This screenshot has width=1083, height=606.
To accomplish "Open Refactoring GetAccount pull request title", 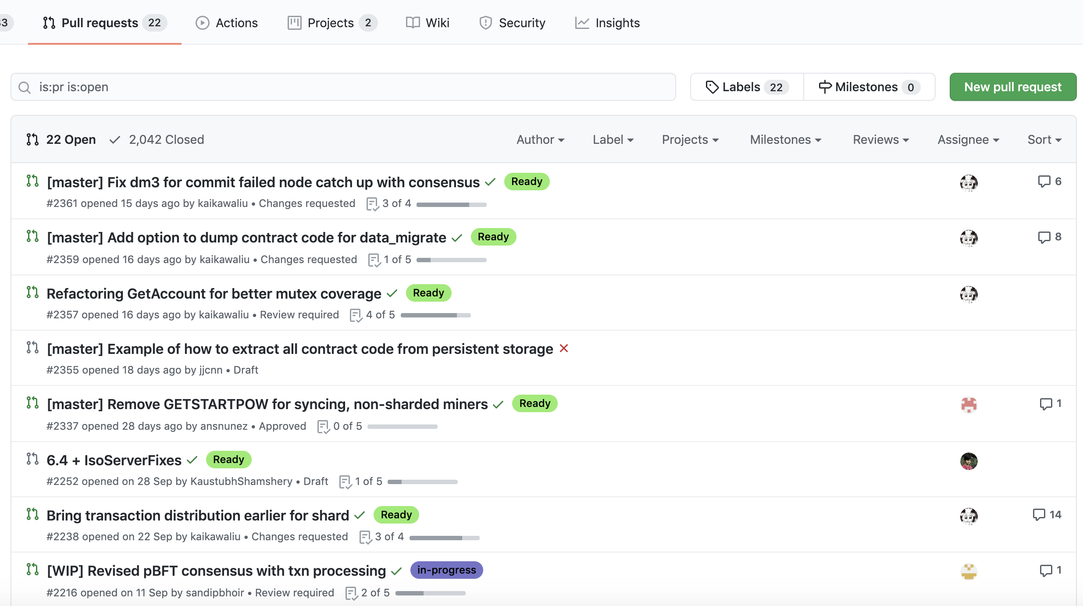I will pos(214,293).
